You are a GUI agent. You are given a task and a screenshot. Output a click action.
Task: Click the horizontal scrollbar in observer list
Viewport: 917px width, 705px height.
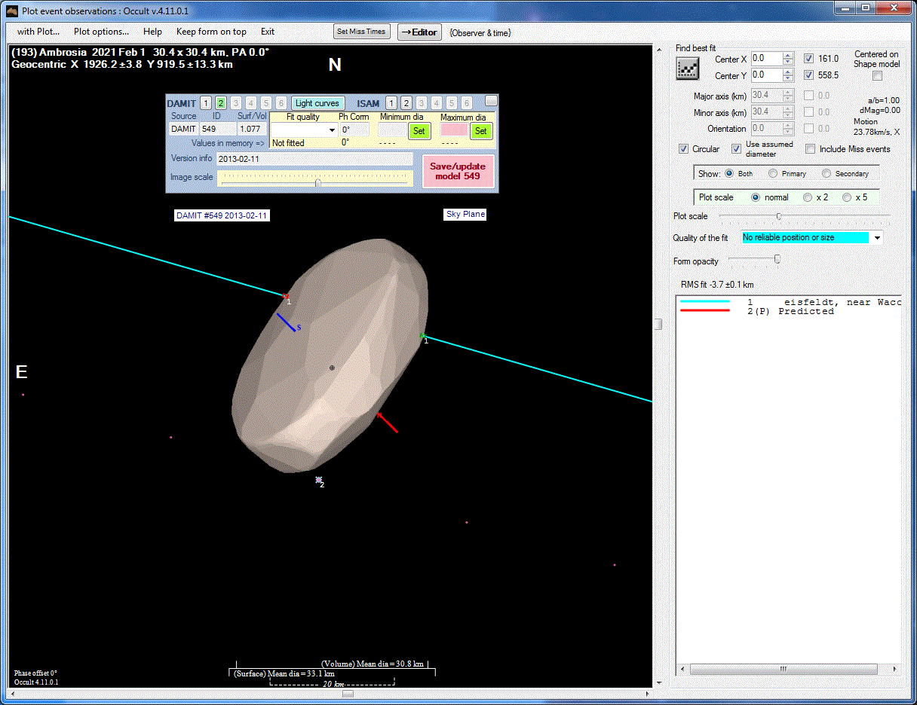(x=784, y=669)
